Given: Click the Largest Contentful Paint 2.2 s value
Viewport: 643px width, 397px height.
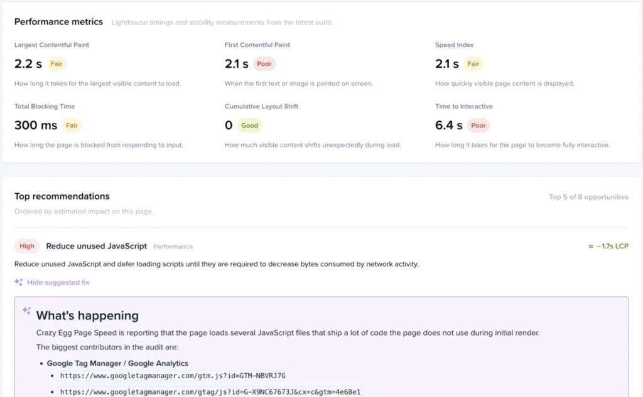Looking at the screenshot, I should (x=28, y=64).
